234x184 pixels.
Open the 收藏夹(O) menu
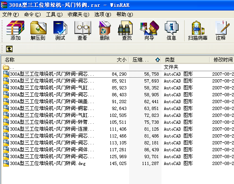(79, 15)
